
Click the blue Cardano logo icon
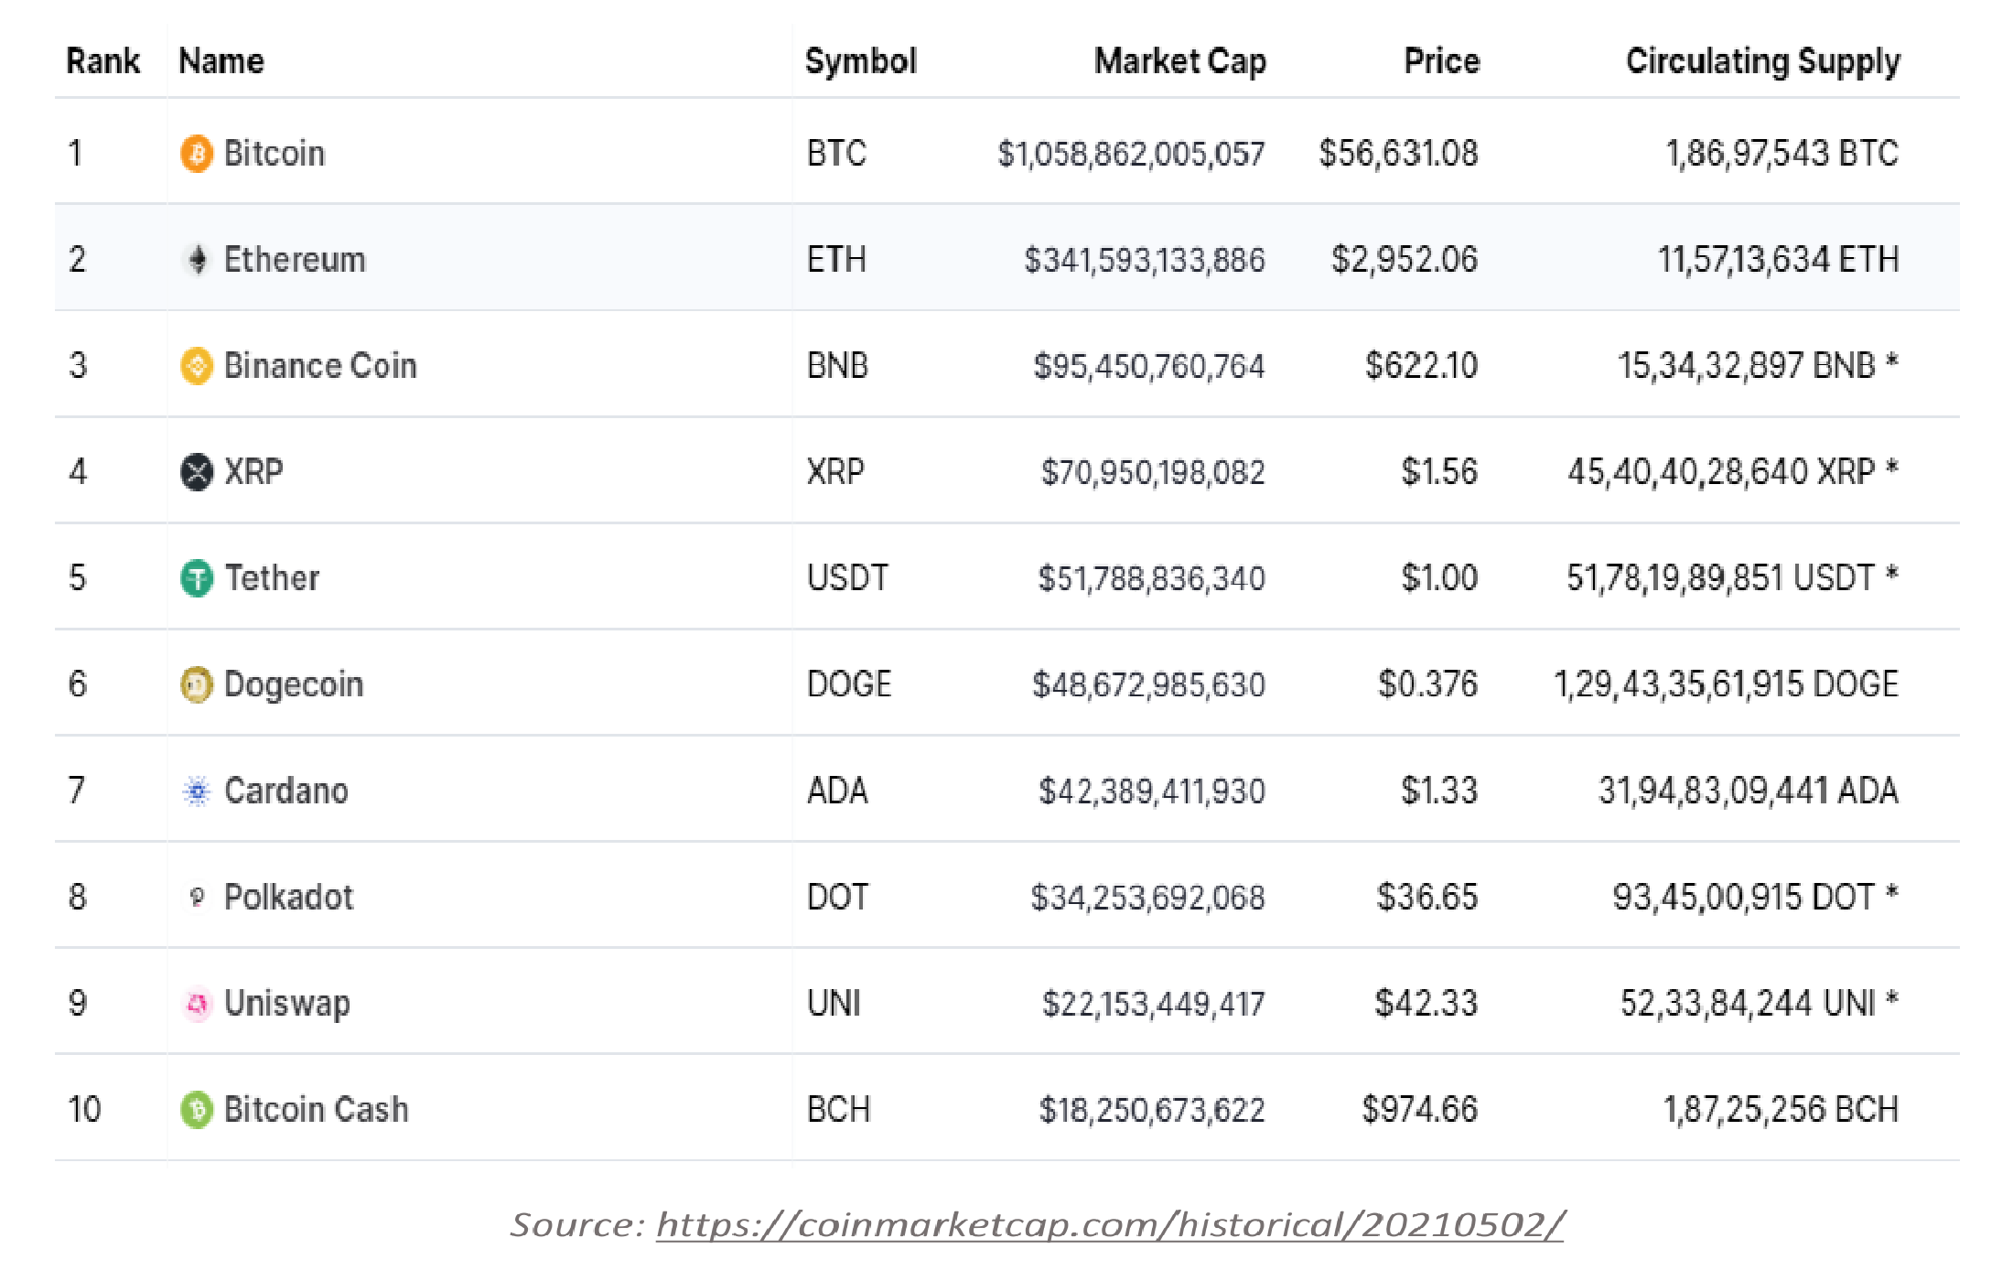click(196, 791)
